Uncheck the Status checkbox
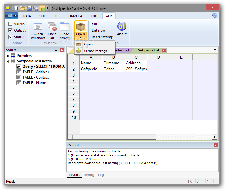This screenshot has width=226, height=191. [x=10, y=37]
